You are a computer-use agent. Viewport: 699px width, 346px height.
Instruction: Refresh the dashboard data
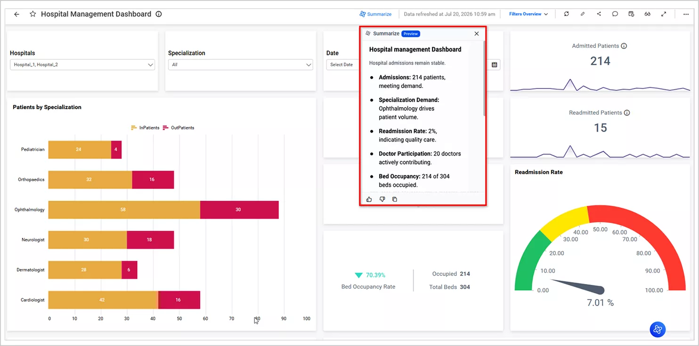[566, 14]
